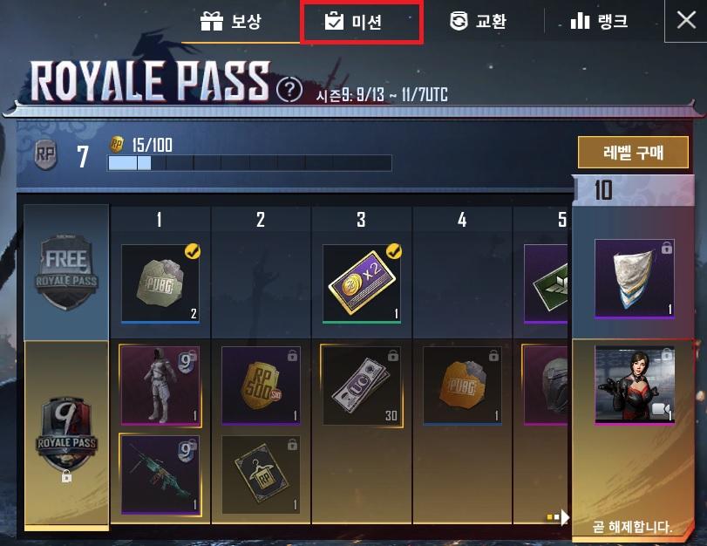Select the level 4 orange PUBG crate reward
The image size is (707, 546).
click(x=462, y=386)
